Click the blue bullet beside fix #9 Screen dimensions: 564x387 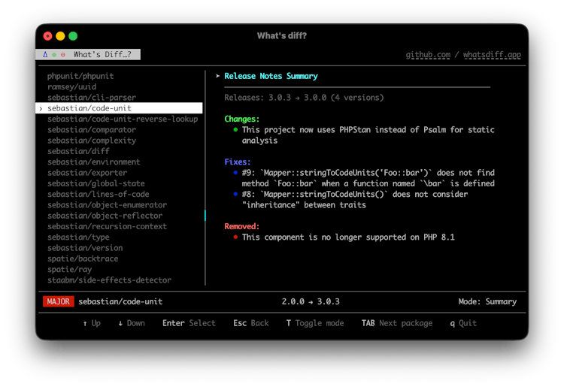[x=235, y=173]
